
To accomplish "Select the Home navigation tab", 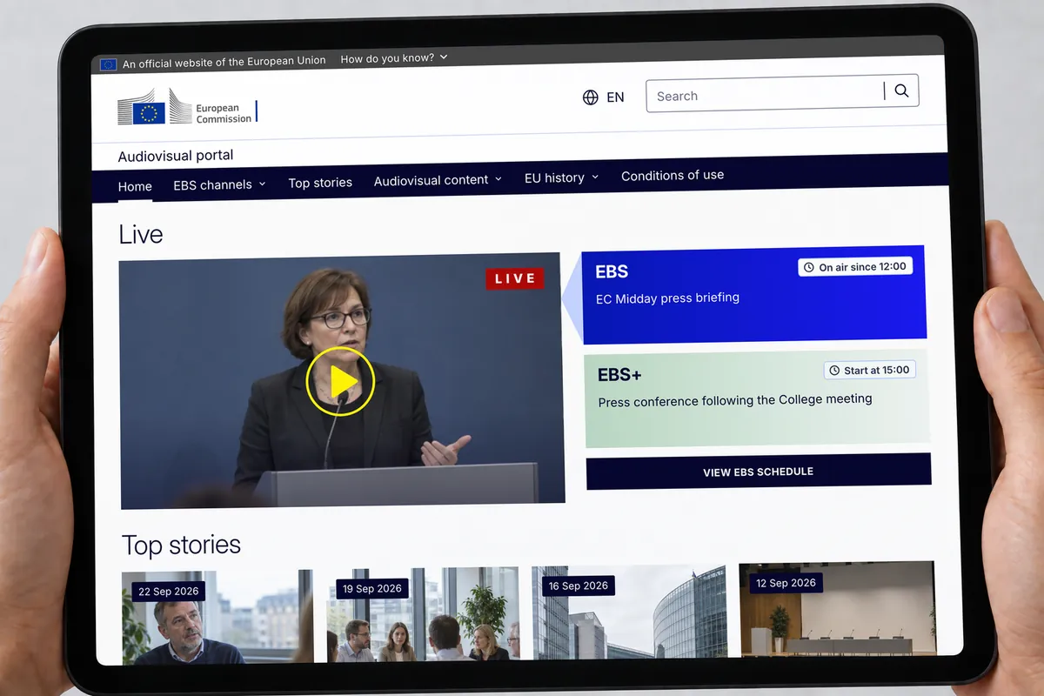I will (x=135, y=186).
